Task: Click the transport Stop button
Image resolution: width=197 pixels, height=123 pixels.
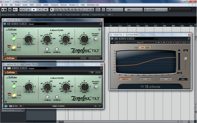Action: (x=34, y=10)
